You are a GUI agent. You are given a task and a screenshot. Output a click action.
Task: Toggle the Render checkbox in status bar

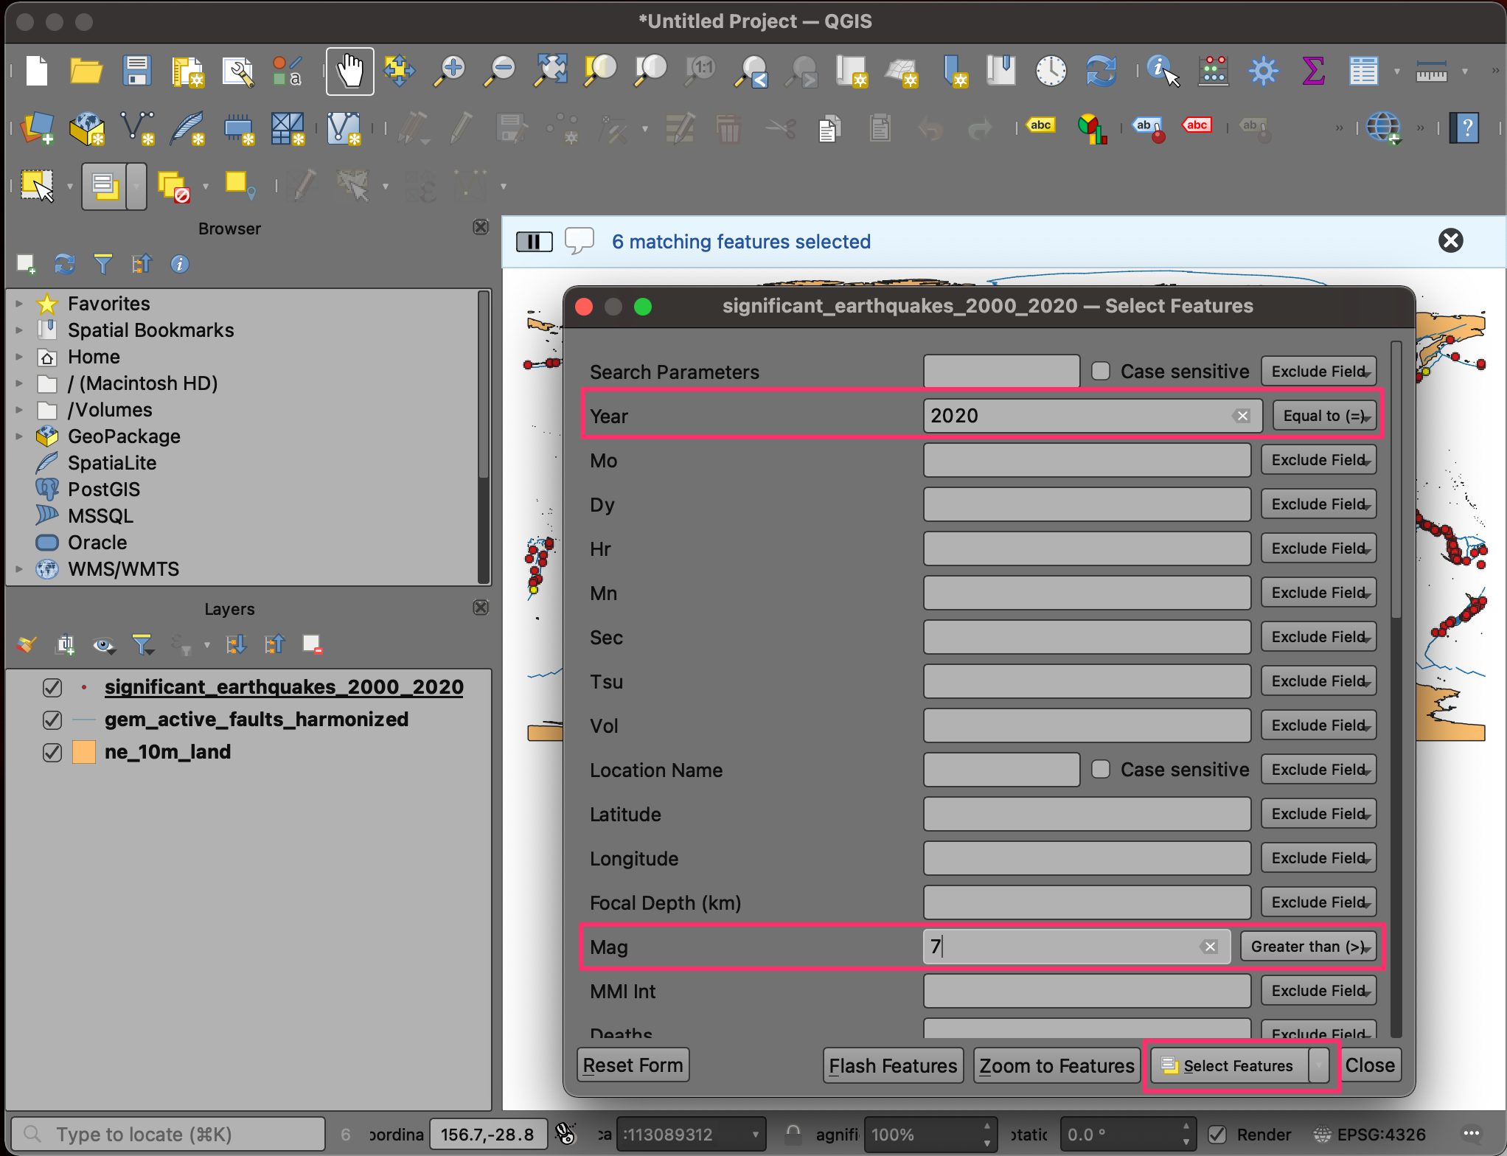pos(1217,1134)
